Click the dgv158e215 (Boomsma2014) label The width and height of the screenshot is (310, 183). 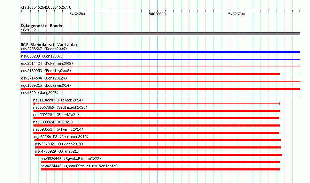(x=46, y=85)
